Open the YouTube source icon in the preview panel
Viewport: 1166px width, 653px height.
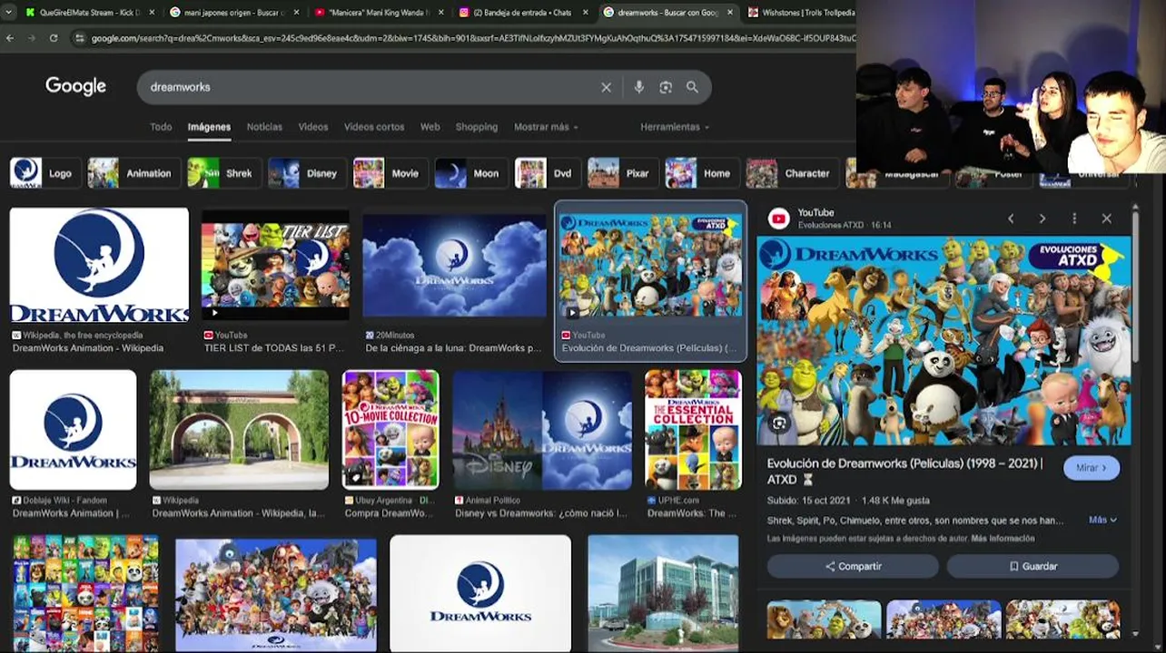[779, 219]
